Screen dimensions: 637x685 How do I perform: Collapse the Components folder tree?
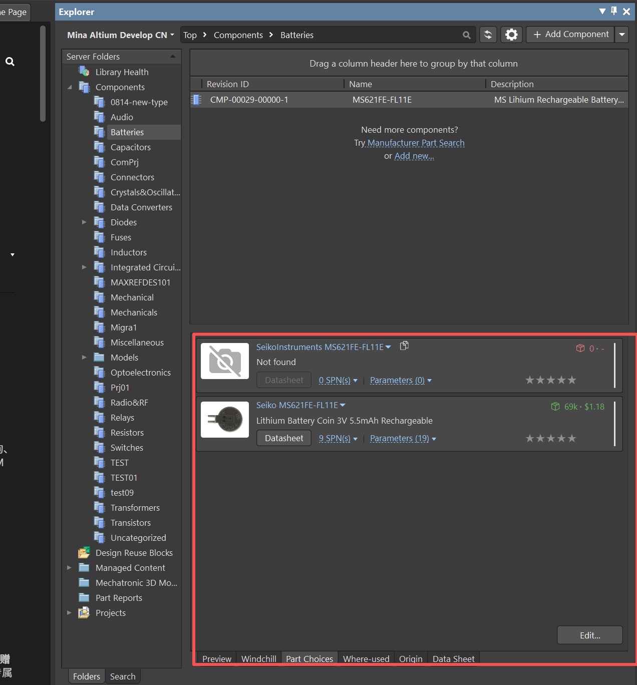click(69, 87)
